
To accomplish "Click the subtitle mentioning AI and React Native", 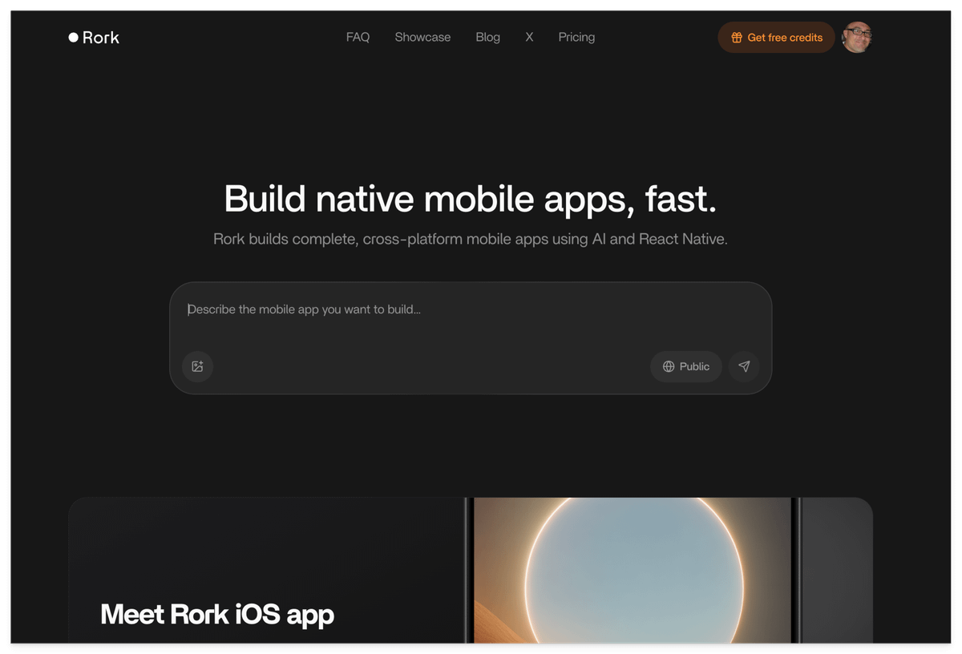I will tap(470, 239).
